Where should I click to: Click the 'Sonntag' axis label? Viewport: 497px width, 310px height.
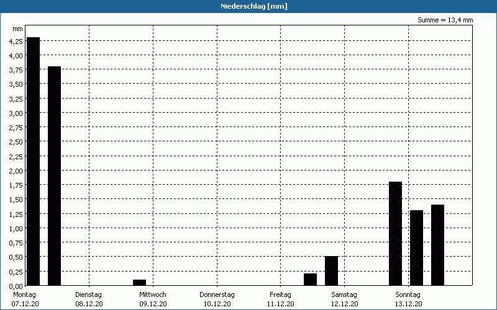pos(408,295)
